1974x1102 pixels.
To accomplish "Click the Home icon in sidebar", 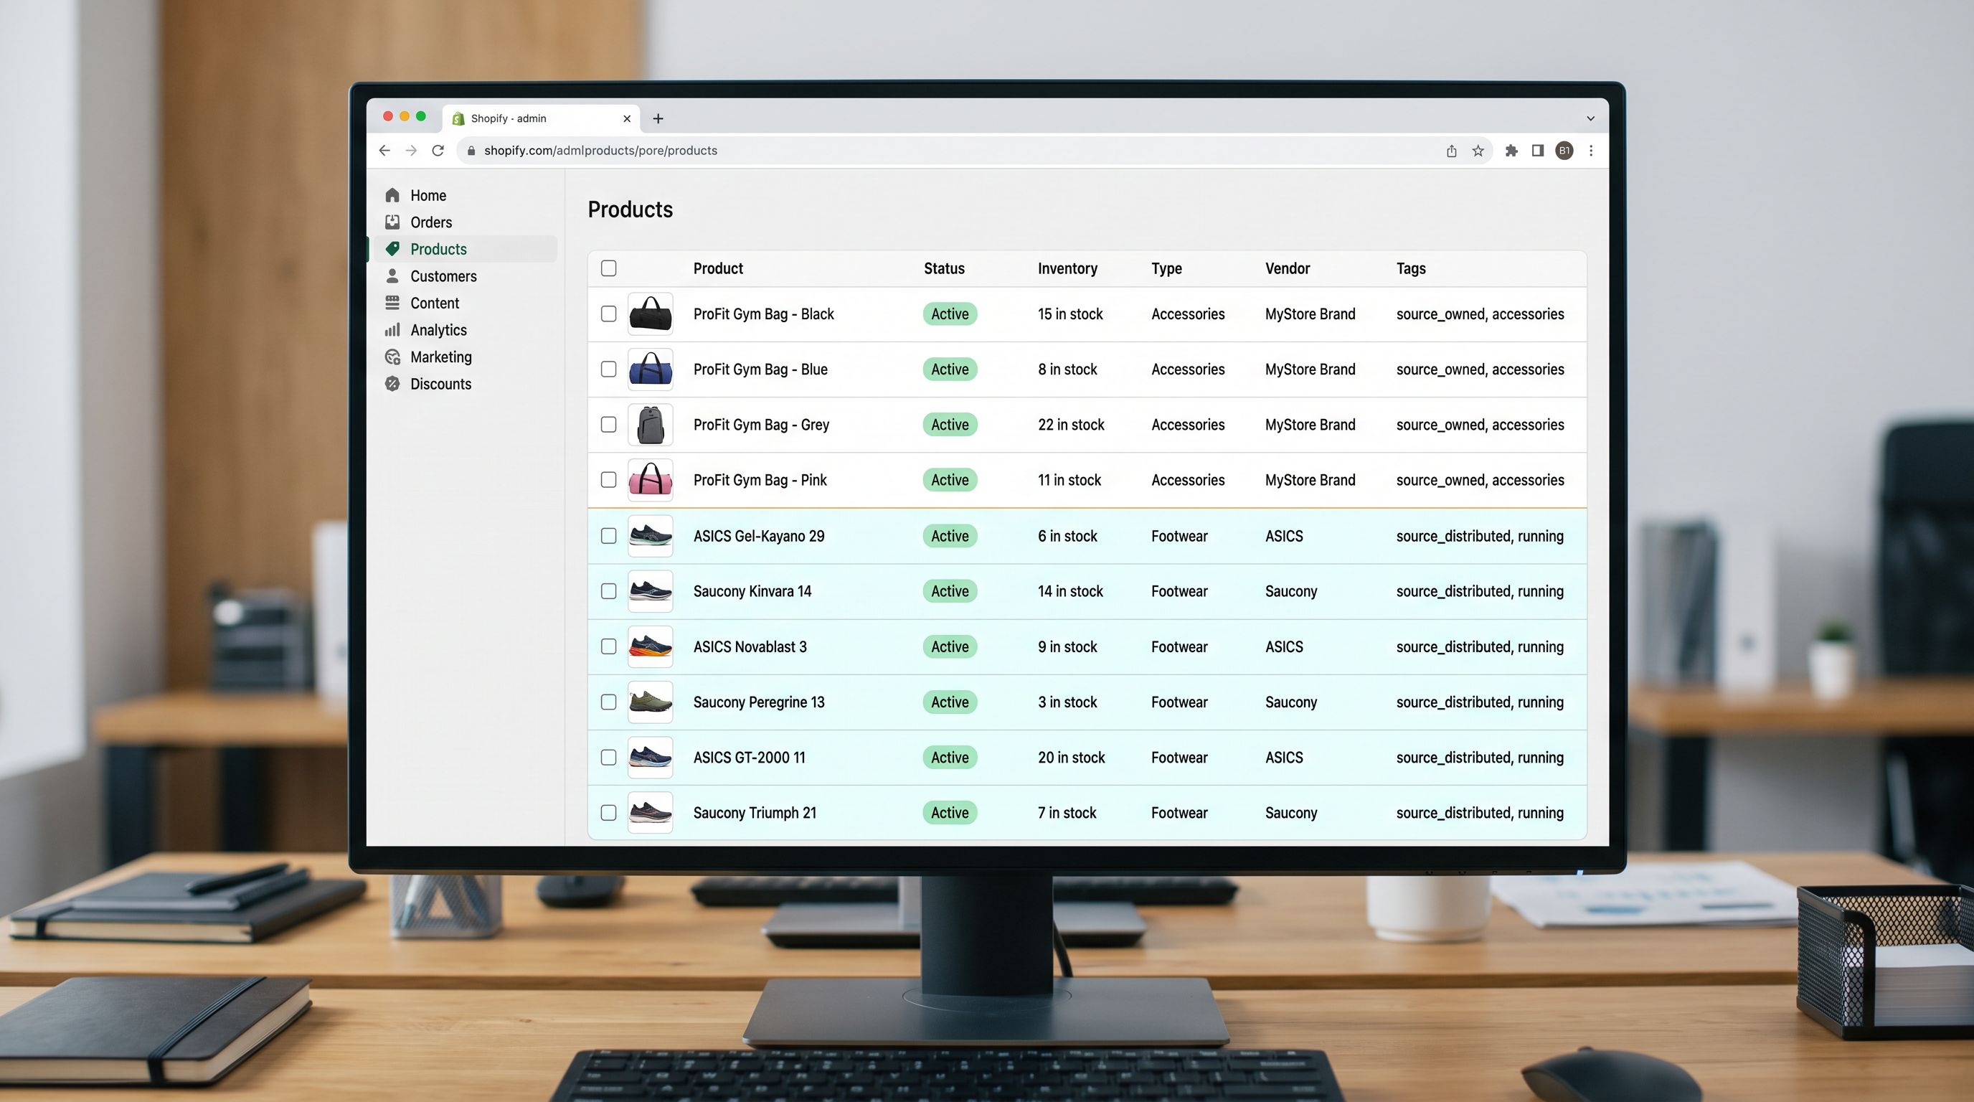I will 392,195.
